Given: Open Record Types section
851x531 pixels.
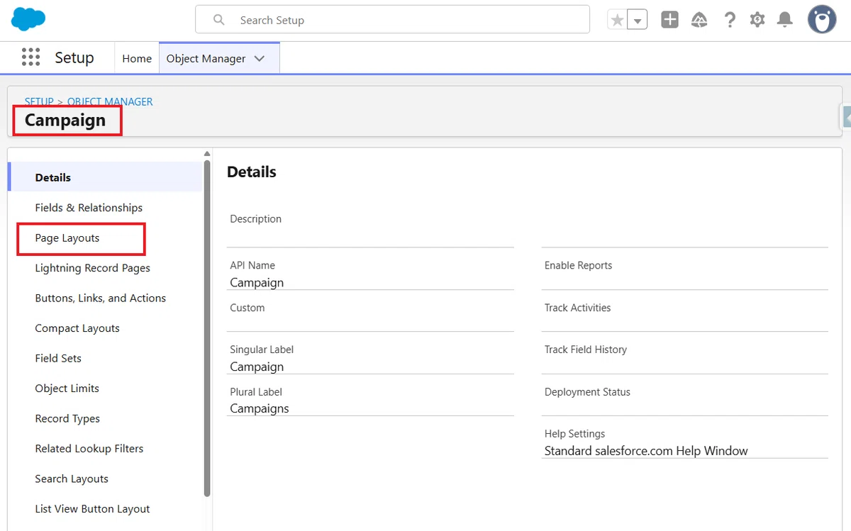Looking at the screenshot, I should (67, 419).
